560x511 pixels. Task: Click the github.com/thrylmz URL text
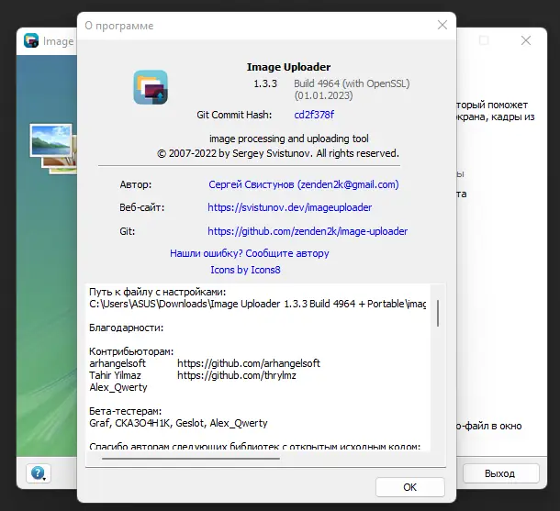coord(237,375)
